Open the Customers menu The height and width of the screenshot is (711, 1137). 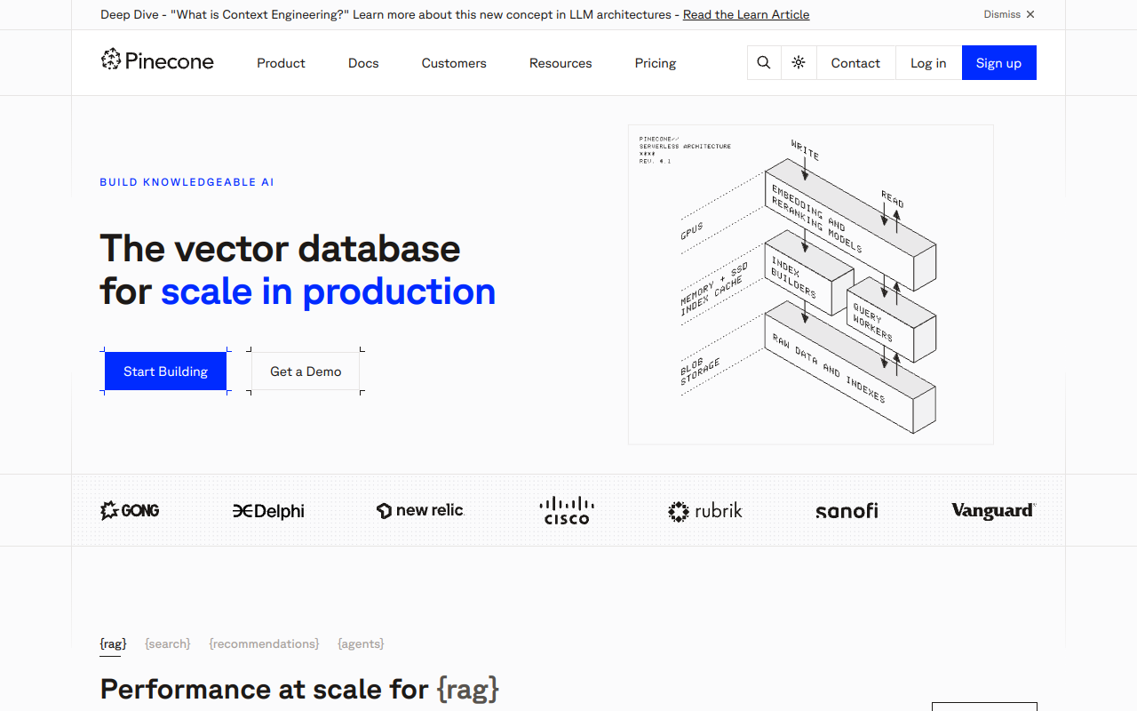pyautogui.click(x=454, y=62)
